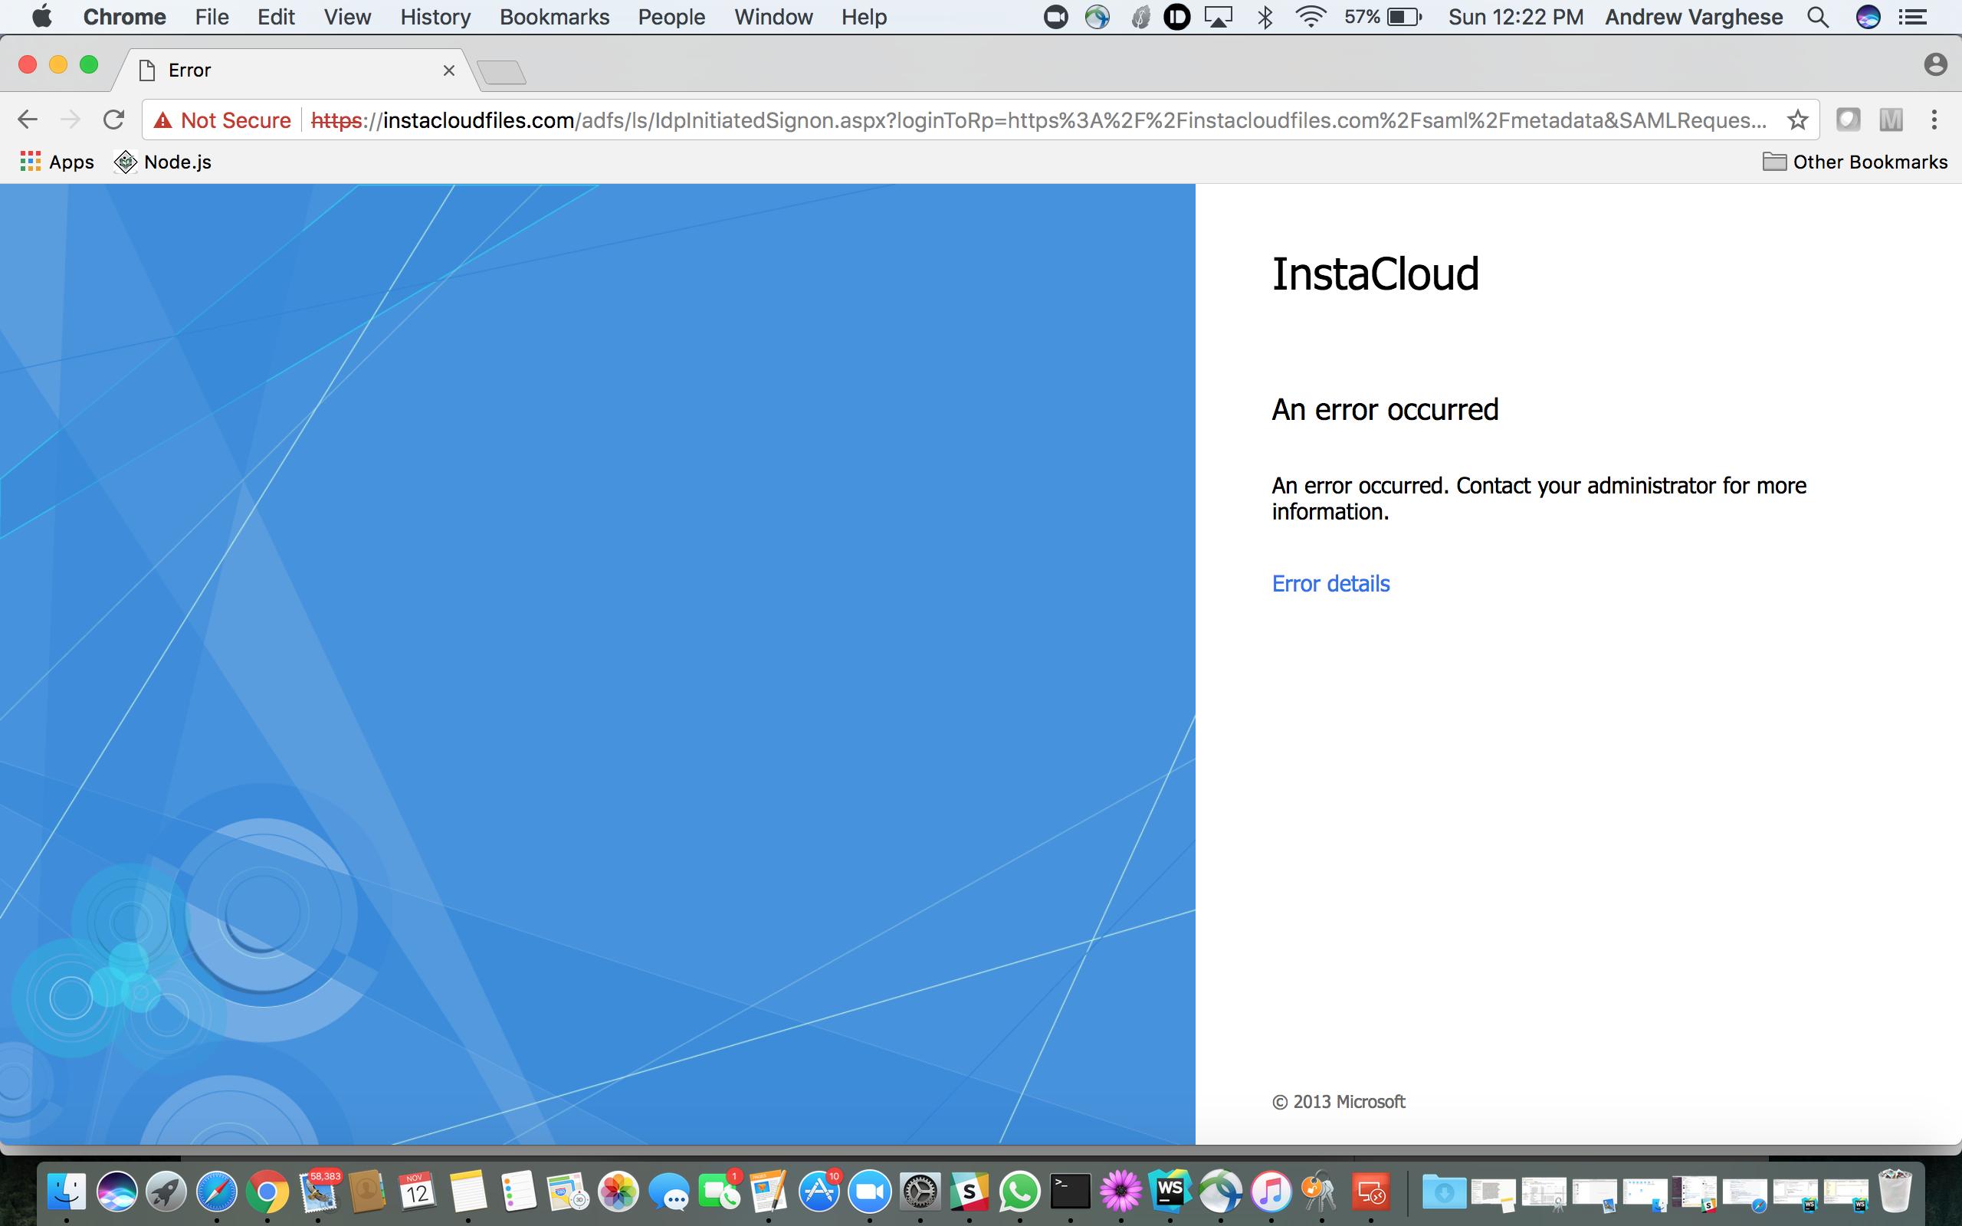Open Terminal from the Dock
The image size is (1962, 1226).
1070,1192
